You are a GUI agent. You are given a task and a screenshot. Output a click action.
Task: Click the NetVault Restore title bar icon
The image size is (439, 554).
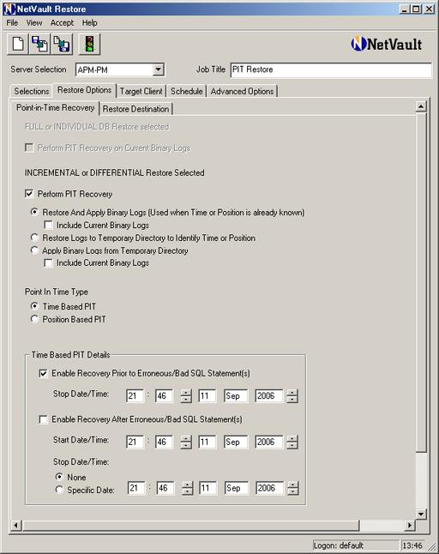[x=9, y=9]
